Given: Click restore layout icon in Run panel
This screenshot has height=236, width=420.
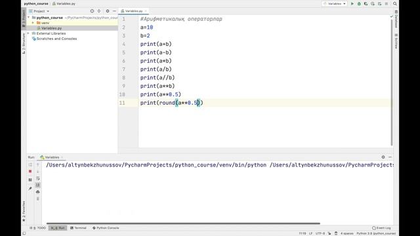Looking at the screenshot, I should pos(30,180).
